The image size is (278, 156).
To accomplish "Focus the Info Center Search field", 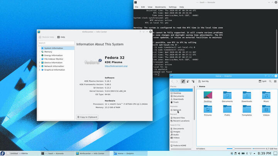I will [x=56, y=43].
